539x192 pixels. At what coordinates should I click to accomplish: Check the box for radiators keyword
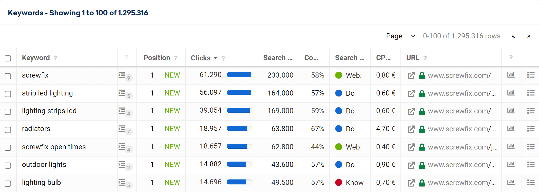(8, 130)
